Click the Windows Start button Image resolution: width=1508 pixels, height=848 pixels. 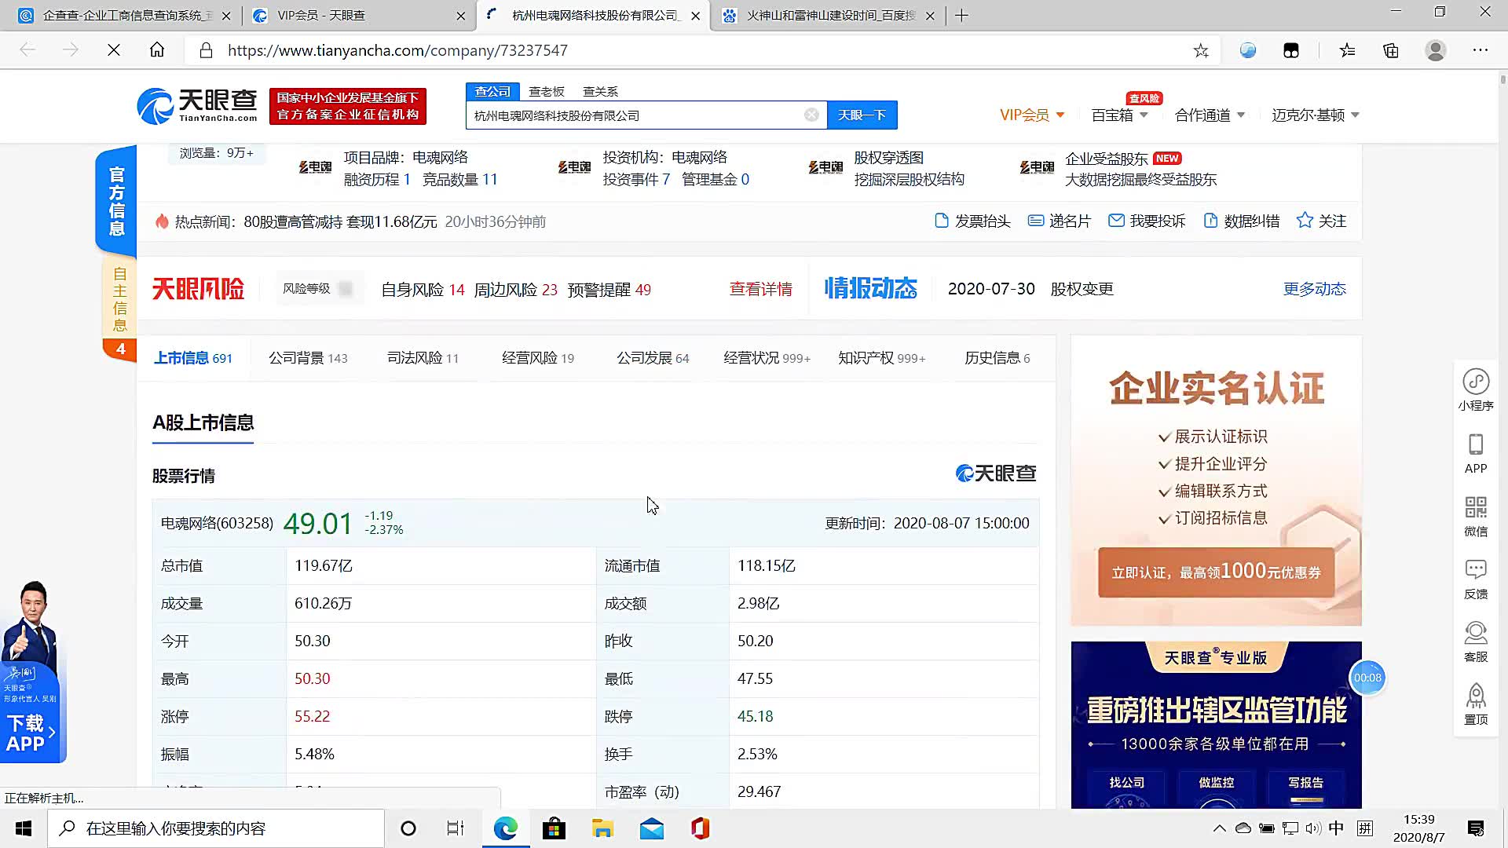[x=24, y=828]
